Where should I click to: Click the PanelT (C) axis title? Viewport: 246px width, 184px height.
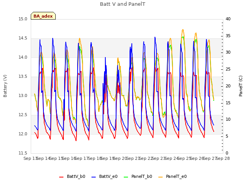pos(241,86)
